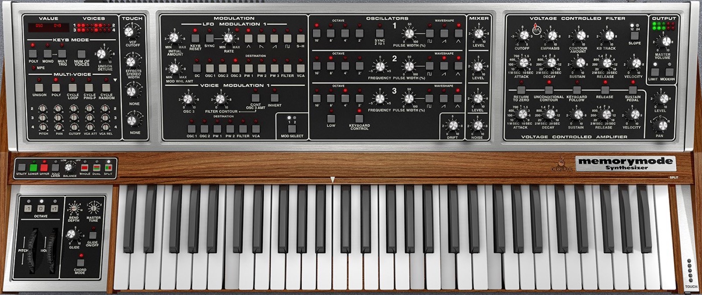Click the Octave -1 button
Image resolution: width=702 pixels, height=295 pixels.
click(28, 209)
